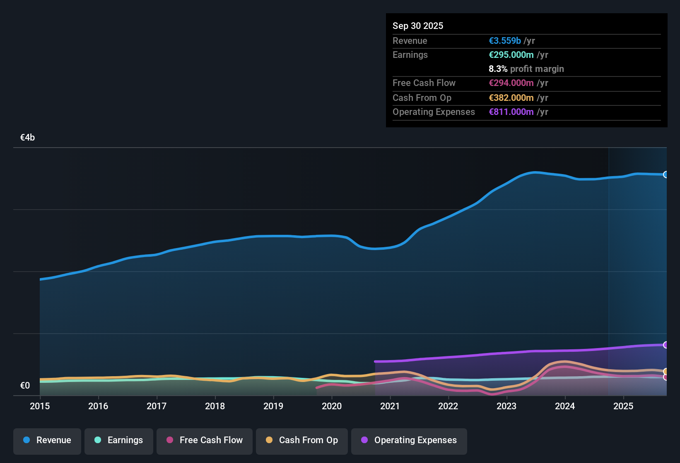Collapse the Cash From Op legend entry
This screenshot has width=680, height=463.
301,440
